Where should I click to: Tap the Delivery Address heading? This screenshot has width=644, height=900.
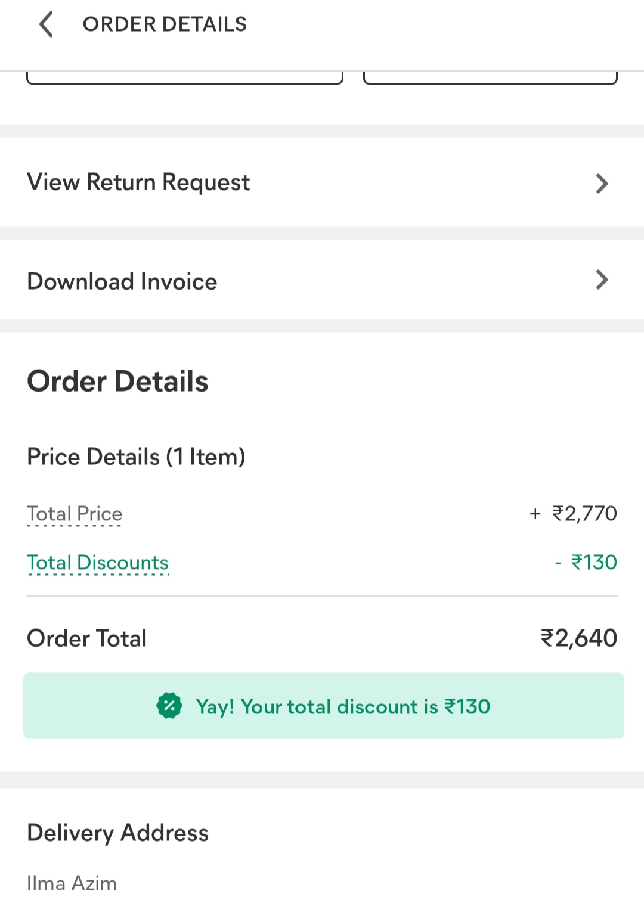pyautogui.click(x=118, y=833)
